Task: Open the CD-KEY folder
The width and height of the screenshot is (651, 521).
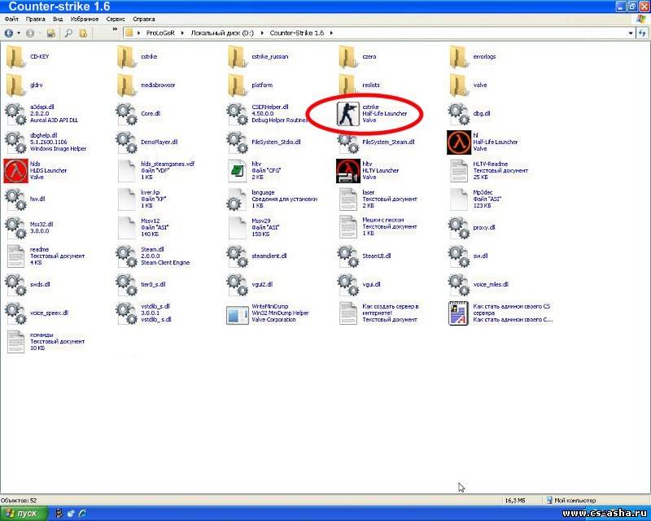Action: [16, 57]
